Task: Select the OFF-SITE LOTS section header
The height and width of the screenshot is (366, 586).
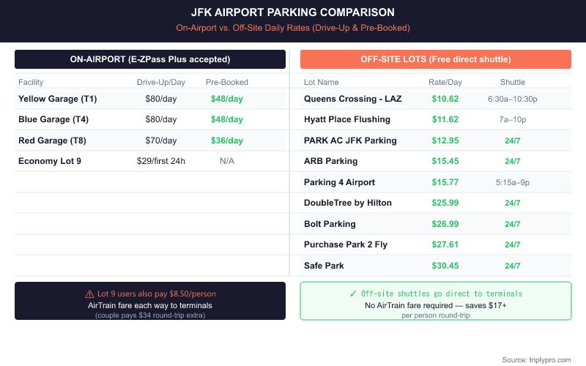Action: (436, 59)
